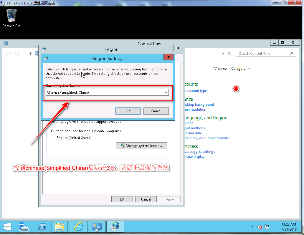Open date, time, or number formats link

click(206, 138)
